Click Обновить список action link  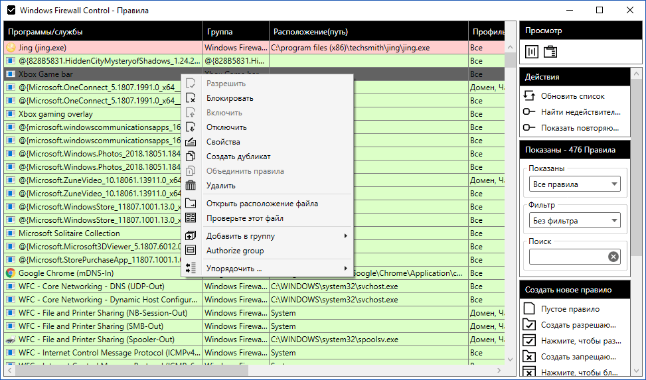pos(573,96)
